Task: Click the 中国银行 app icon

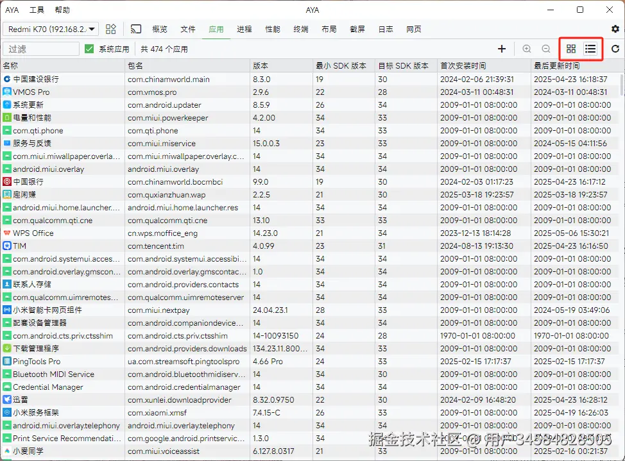Action: (x=7, y=181)
